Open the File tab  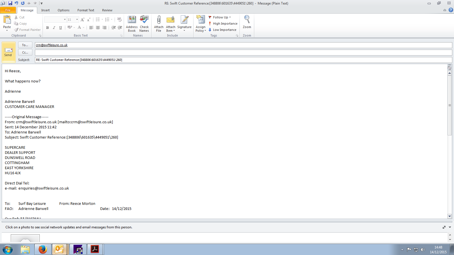click(8, 10)
